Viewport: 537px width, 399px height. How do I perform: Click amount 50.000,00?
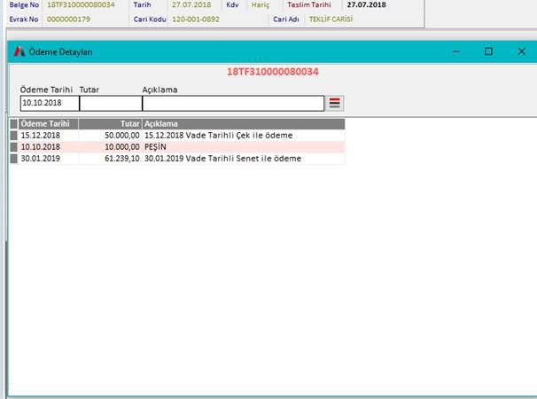pos(122,136)
